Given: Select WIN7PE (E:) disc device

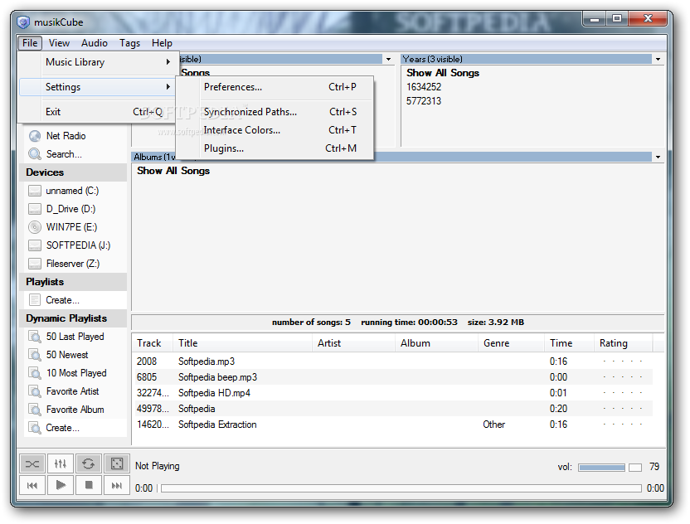Looking at the screenshot, I should coord(71,227).
